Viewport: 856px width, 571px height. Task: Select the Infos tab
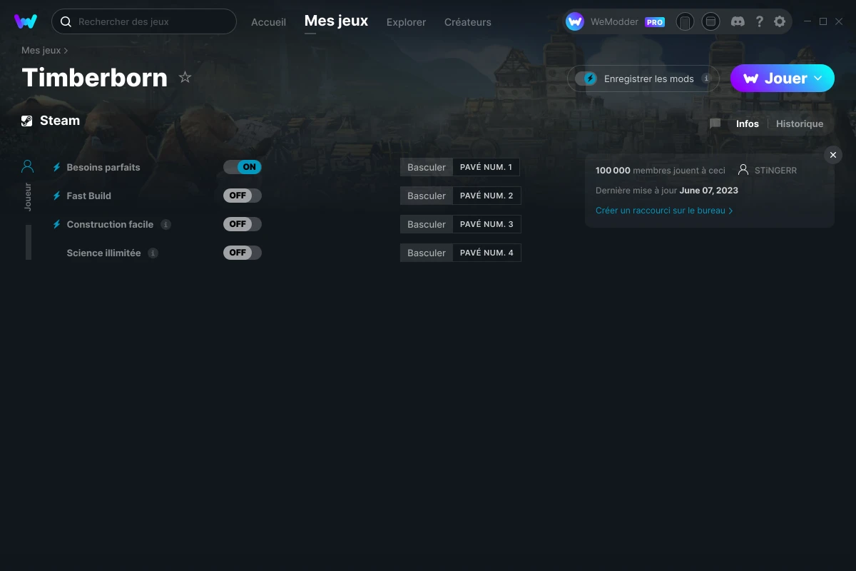coord(748,123)
